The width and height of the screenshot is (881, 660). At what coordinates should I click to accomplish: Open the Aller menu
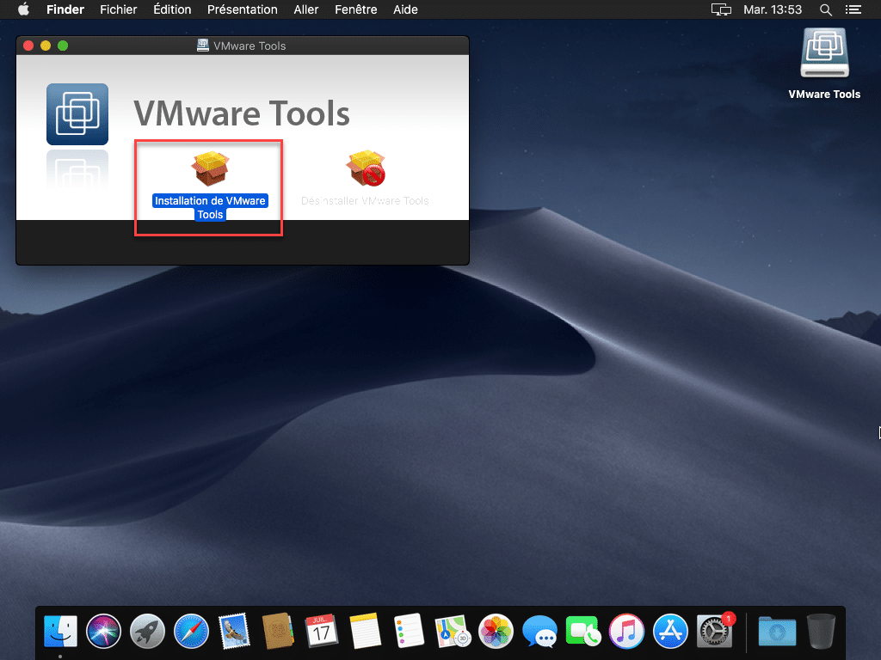pyautogui.click(x=306, y=9)
